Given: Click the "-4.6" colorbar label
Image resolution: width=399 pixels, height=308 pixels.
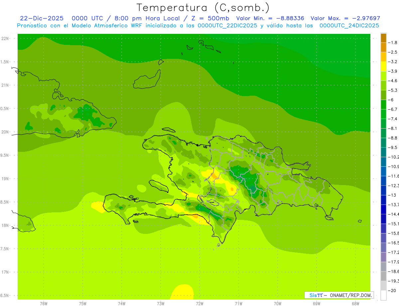Looking at the screenshot, I should pos(393,81).
